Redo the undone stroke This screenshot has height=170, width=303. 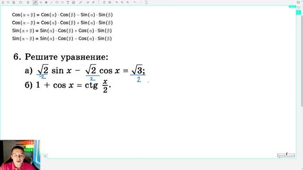[141, 2]
